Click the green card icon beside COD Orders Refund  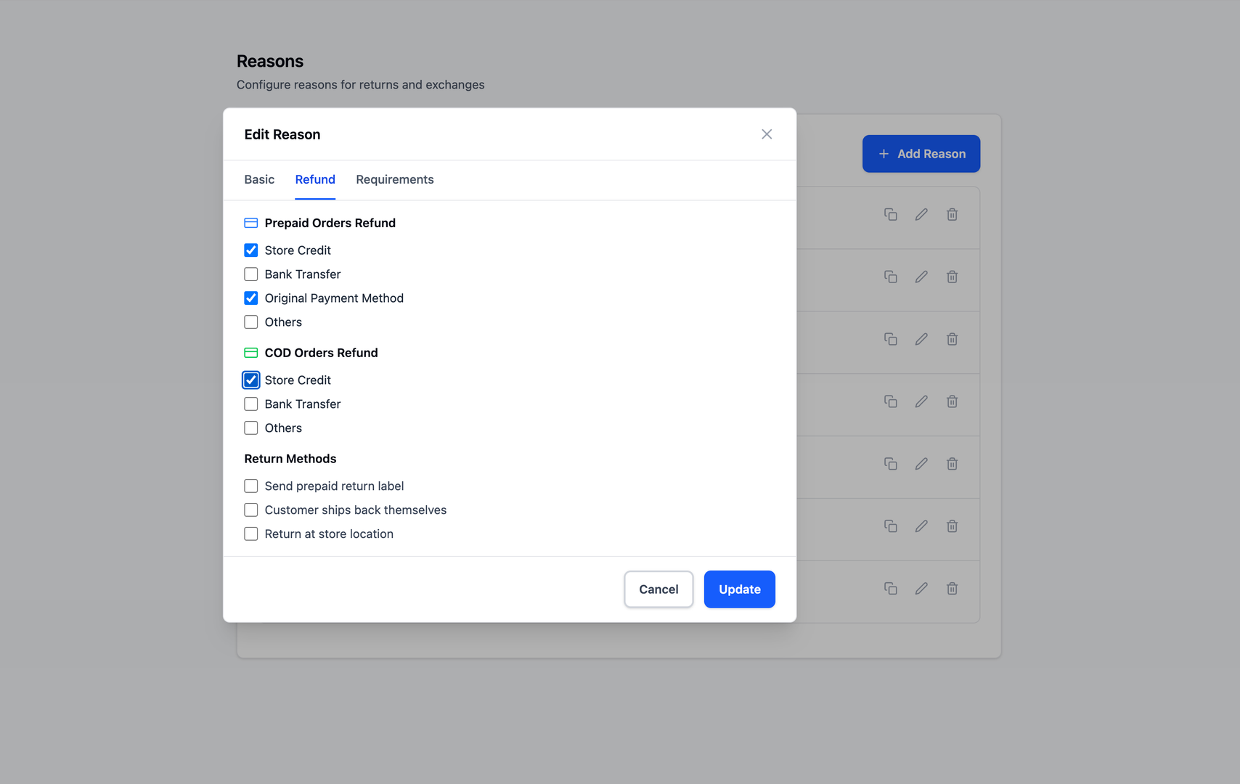pos(250,353)
